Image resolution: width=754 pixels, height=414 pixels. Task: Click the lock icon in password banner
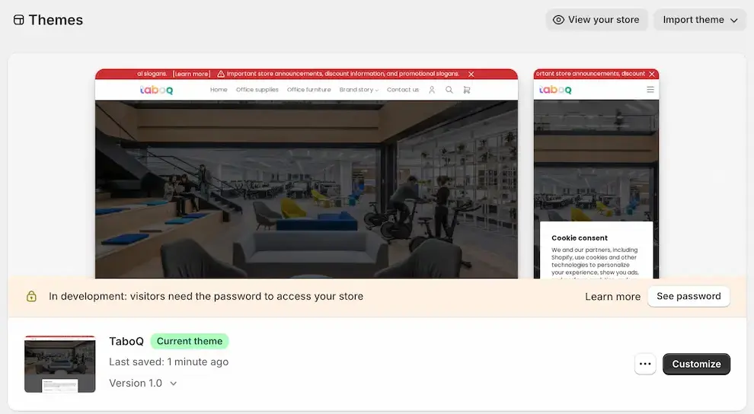click(31, 297)
